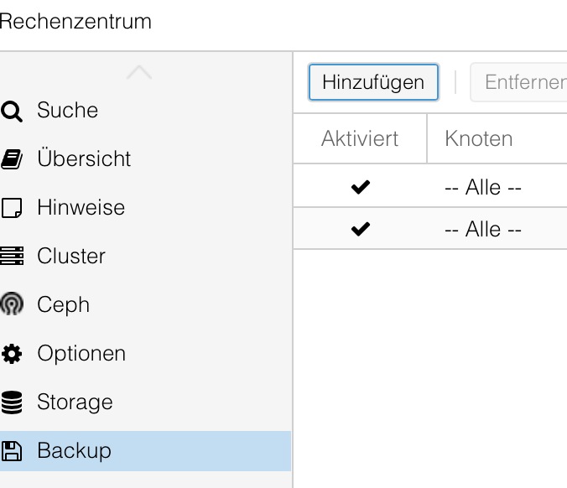Toggle the second row's Aktiviert checkmark
This screenshot has height=488, width=567.
click(x=361, y=229)
